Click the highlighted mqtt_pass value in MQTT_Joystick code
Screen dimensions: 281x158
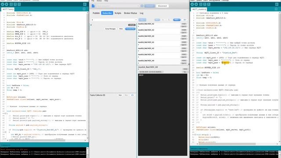coord(225,62)
